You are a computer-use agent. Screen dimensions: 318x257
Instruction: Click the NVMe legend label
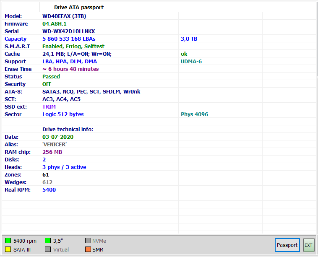click(99, 241)
